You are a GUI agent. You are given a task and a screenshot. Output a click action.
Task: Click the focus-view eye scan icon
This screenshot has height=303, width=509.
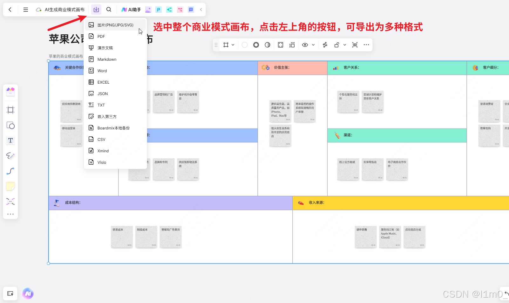(x=355, y=45)
